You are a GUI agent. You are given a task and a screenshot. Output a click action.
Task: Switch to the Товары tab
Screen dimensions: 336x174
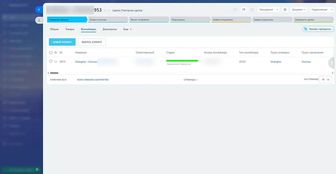point(70,29)
